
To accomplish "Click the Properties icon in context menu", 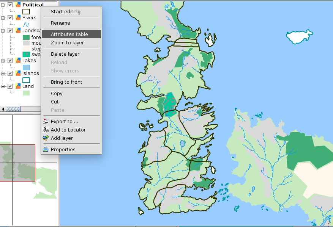I will 46,150.
